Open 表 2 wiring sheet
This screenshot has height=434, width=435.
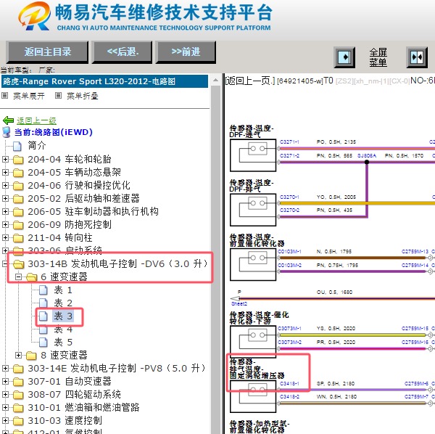coord(63,303)
